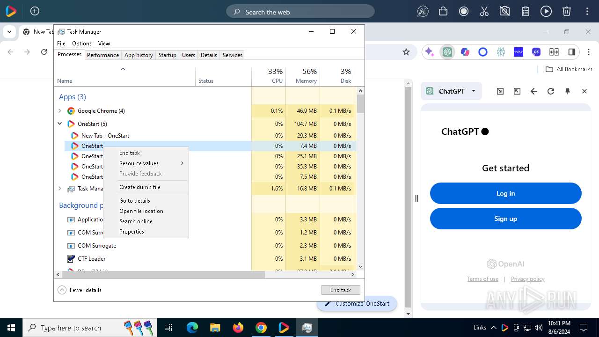Open Properties from the context menu
This screenshot has height=337, width=599.
click(x=146, y=232)
